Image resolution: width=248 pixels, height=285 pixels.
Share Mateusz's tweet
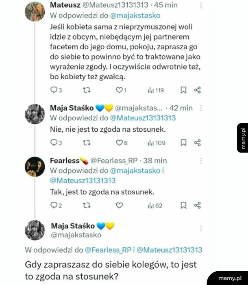197,90
